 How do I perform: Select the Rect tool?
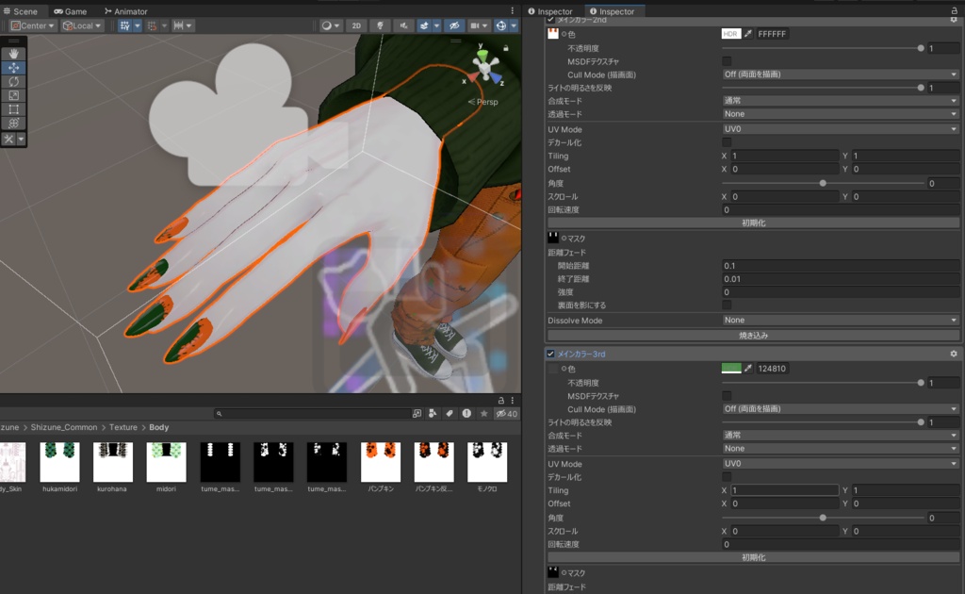[13, 109]
